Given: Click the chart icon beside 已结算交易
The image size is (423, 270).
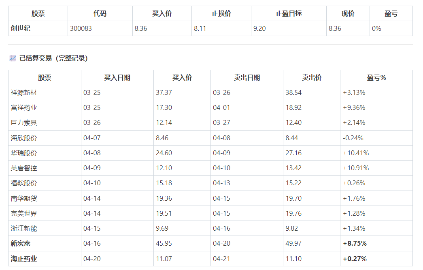Looking at the screenshot, I should pos(13,58).
